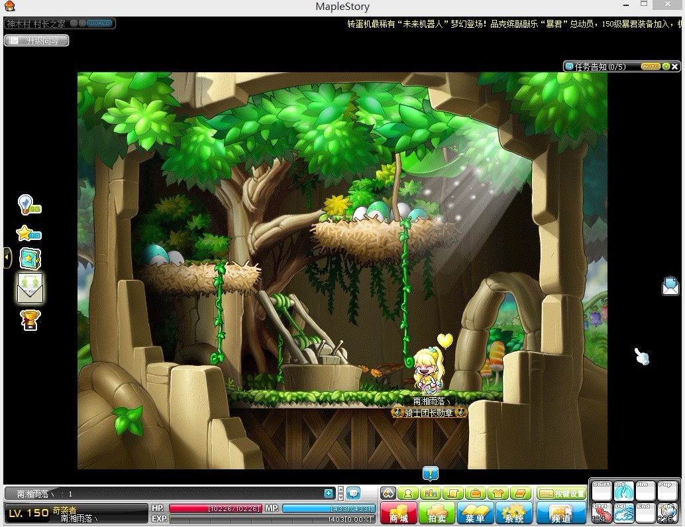Click the plus button in chat bar
Image resolution: width=685 pixels, height=527 pixels.
[x=329, y=493]
